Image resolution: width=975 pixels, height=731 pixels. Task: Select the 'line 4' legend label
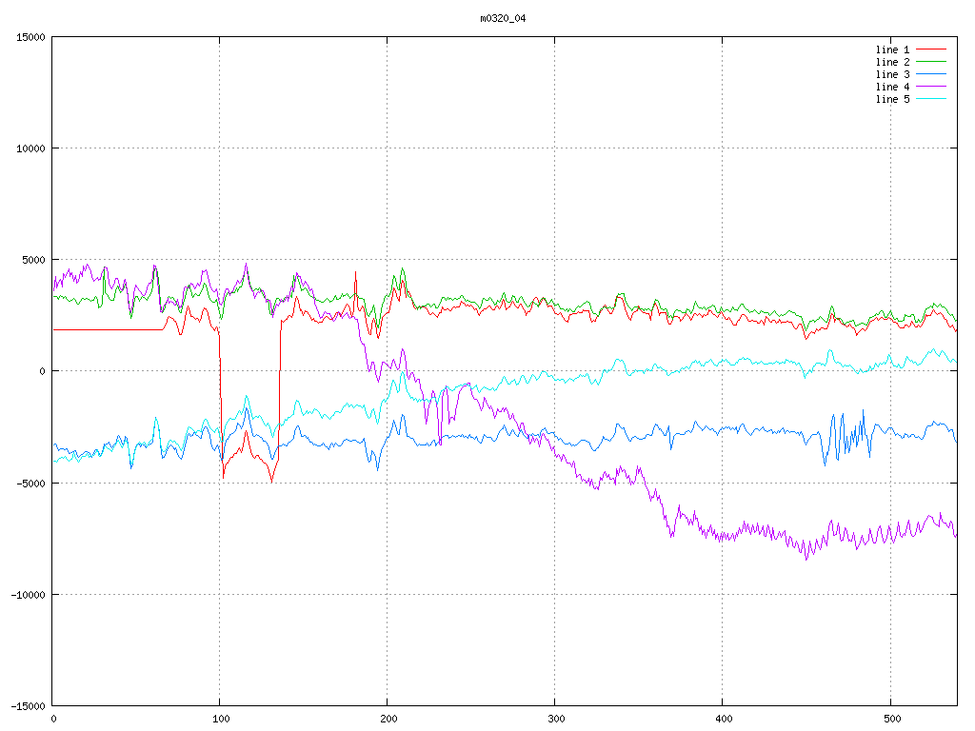pos(892,87)
